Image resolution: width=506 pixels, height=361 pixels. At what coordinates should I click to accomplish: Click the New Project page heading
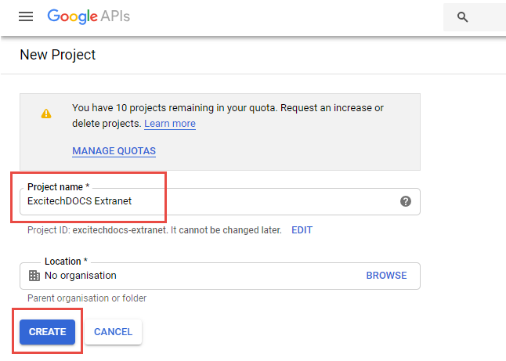[57, 55]
